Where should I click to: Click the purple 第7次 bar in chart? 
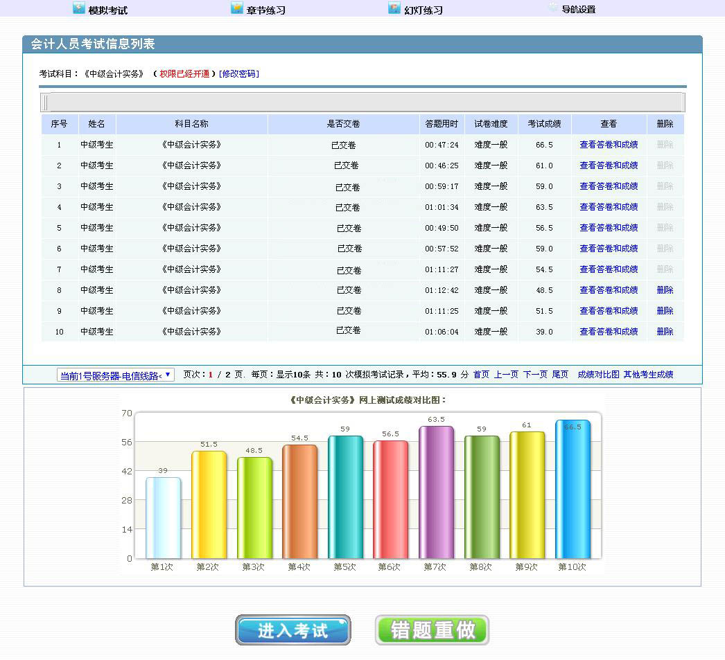coord(436,492)
